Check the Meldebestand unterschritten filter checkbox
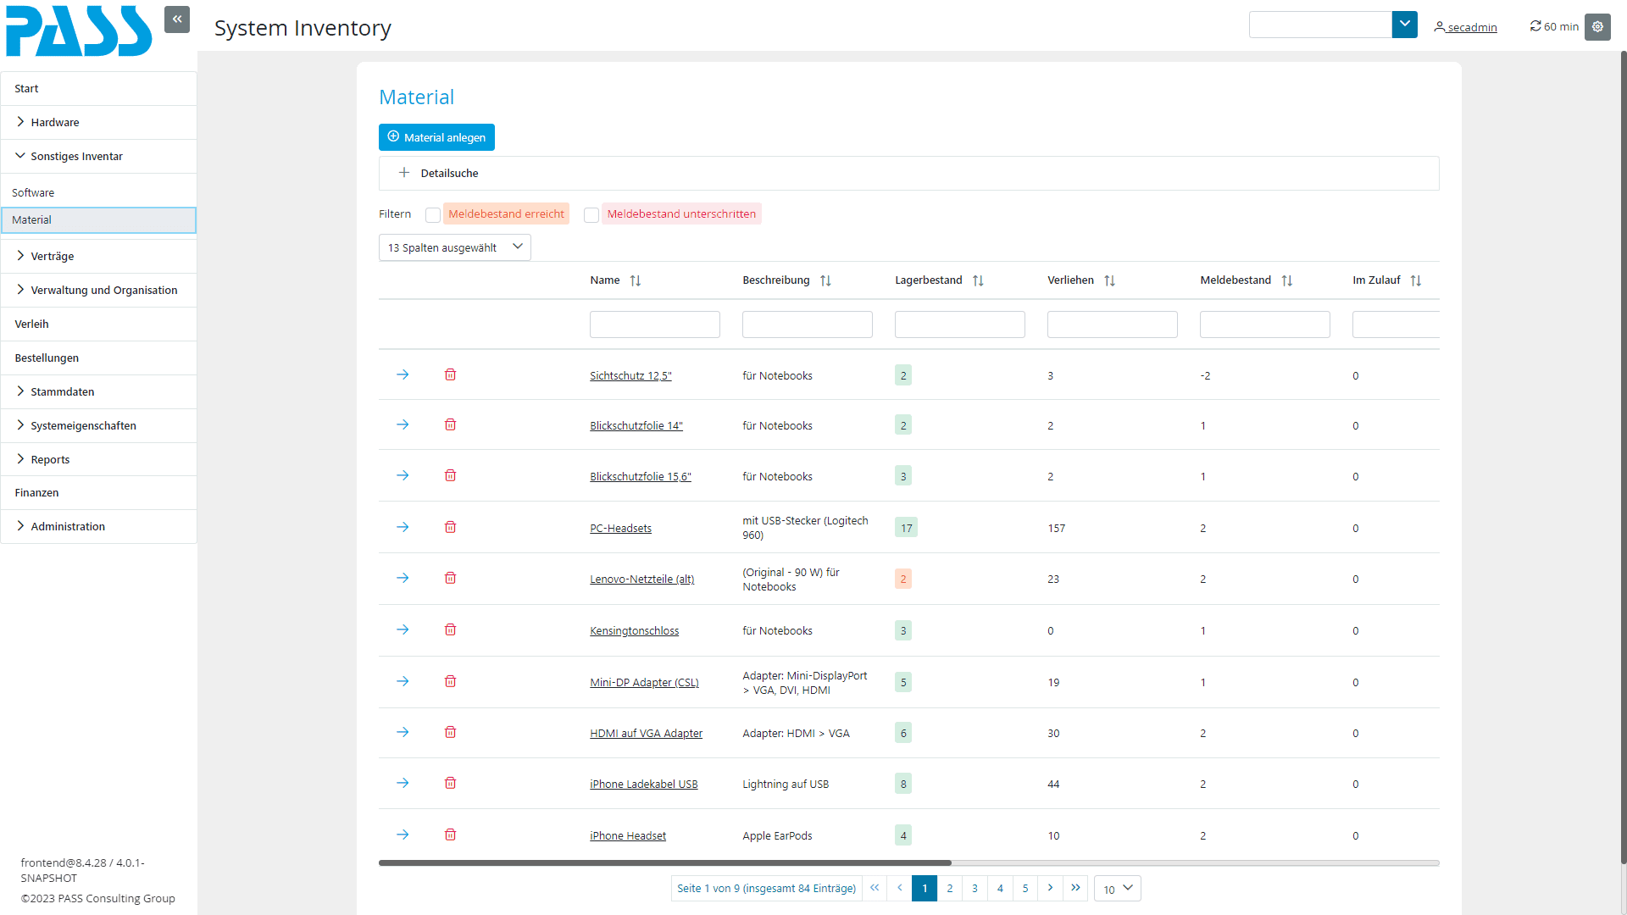The height and width of the screenshot is (915, 1627). 591,214
